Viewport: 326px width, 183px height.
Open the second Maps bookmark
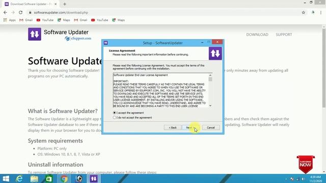point(119,20)
